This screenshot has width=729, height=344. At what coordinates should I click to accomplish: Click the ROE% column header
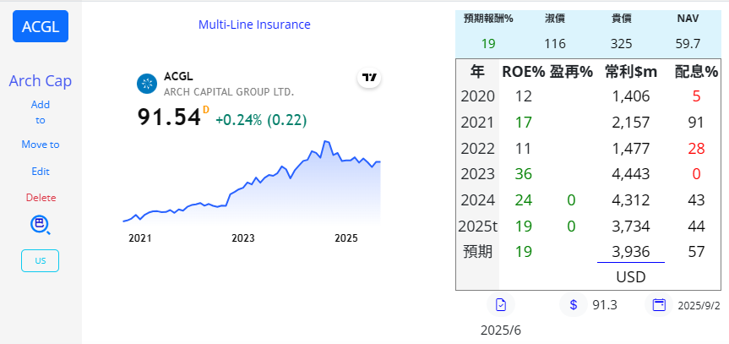pos(523,72)
